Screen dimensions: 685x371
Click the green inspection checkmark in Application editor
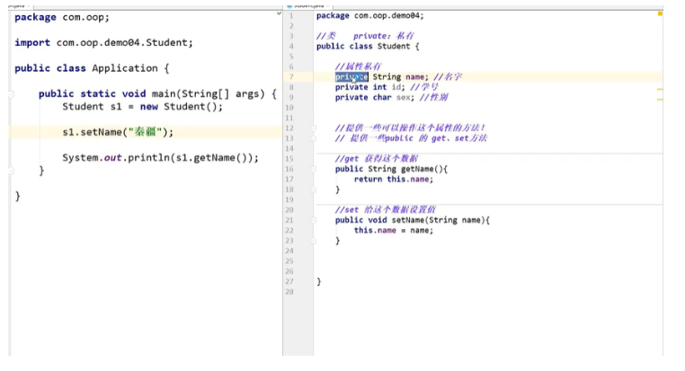tap(280, 14)
